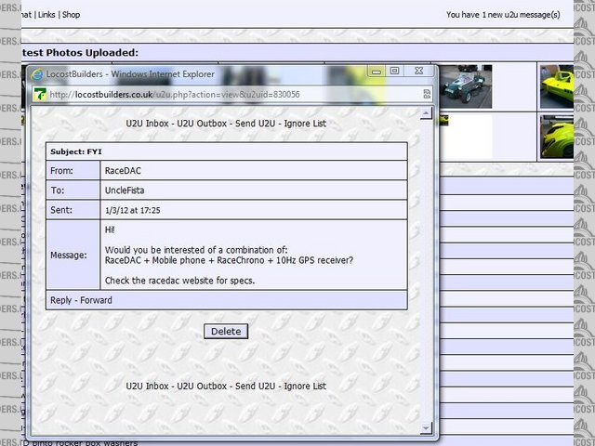Viewport: 595px width, 446px height.
Task: Click the site favicon in address bar
Action: tap(41, 94)
